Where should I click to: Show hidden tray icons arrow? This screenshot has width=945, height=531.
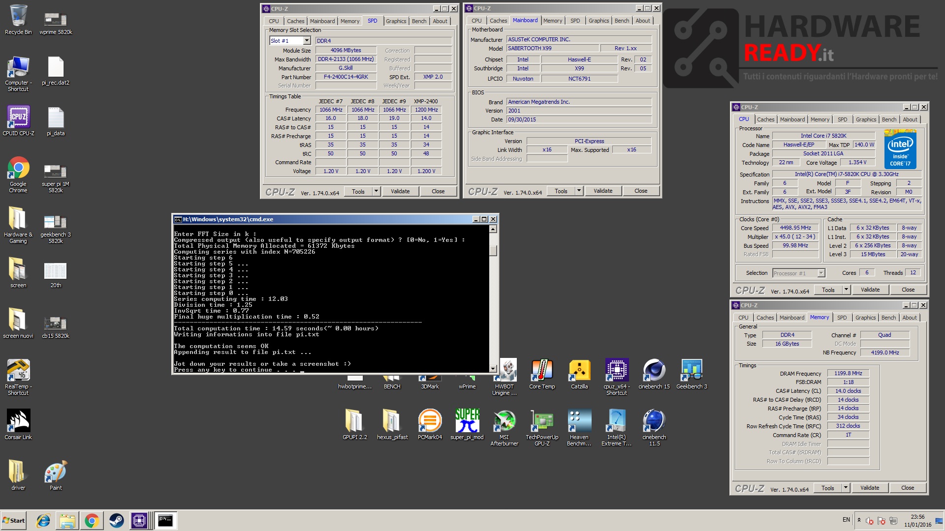point(859,520)
